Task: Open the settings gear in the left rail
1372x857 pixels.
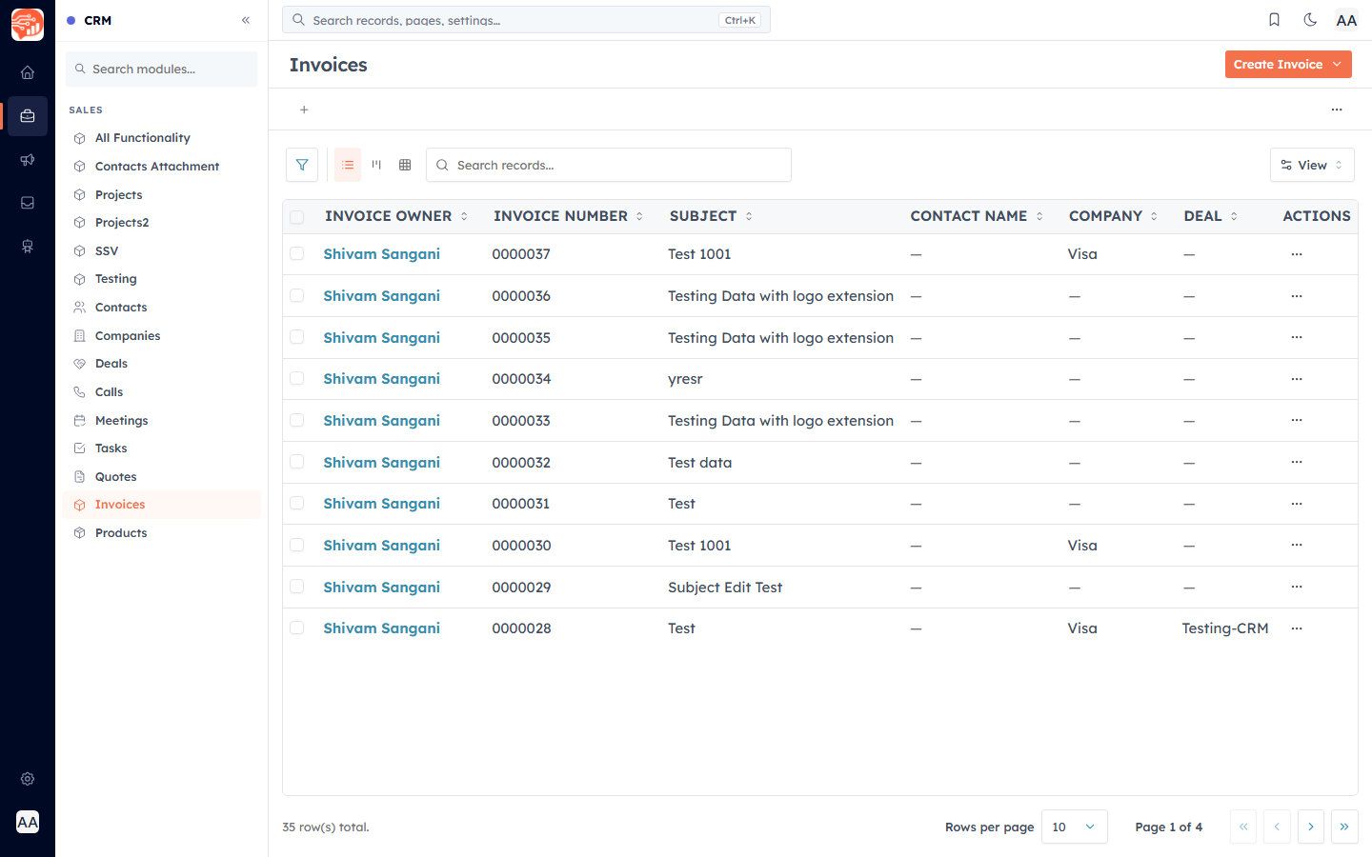Action: click(28, 779)
